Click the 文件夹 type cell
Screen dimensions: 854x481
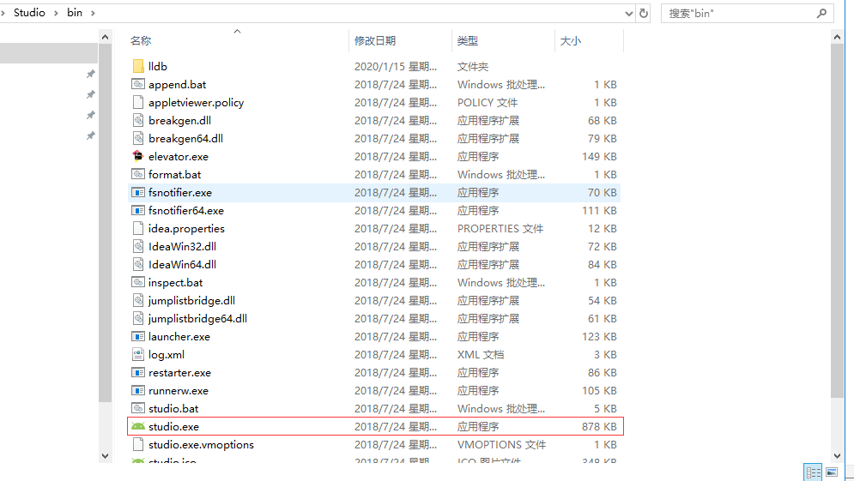tap(473, 66)
